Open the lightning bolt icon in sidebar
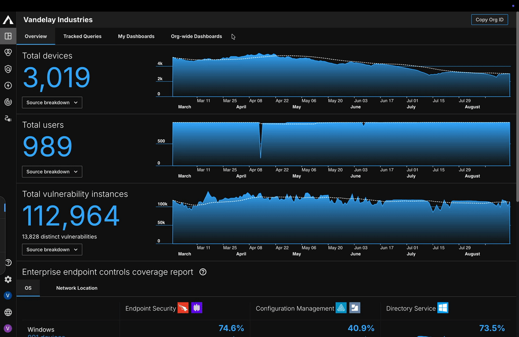Image resolution: width=519 pixels, height=337 pixels. pyautogui.click(x=8, y=85)
